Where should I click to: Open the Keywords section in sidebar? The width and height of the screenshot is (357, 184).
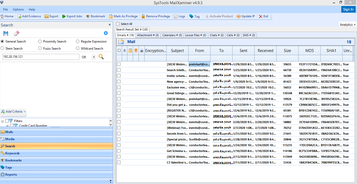point(57,153)
